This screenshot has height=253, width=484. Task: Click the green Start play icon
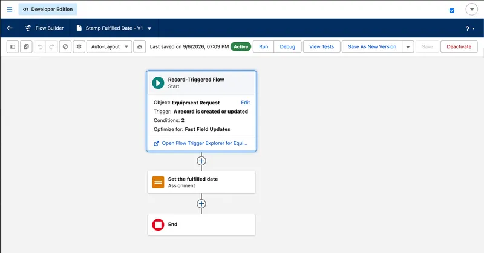click(x=158, y=83)
